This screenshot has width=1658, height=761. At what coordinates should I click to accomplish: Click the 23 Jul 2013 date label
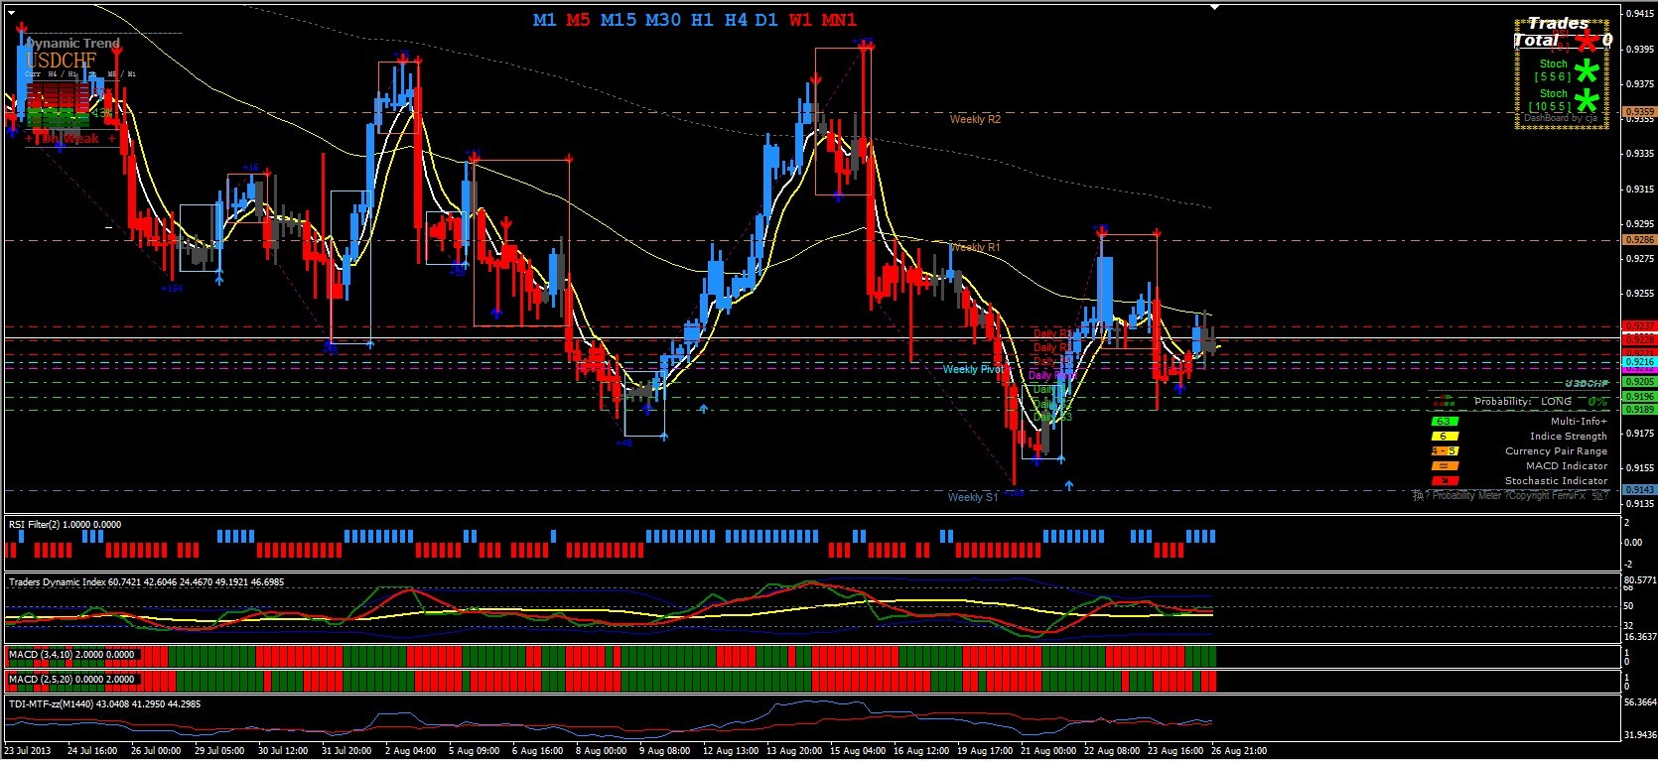29,751
